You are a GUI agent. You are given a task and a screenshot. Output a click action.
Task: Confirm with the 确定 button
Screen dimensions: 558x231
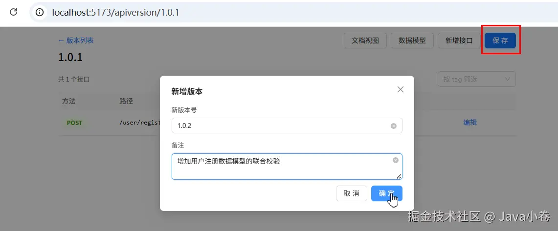(x=386, y=193)
